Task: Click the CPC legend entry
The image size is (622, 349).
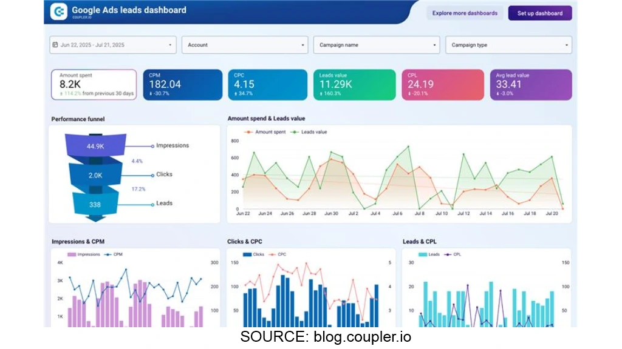Action: click(x=278, y=254)
